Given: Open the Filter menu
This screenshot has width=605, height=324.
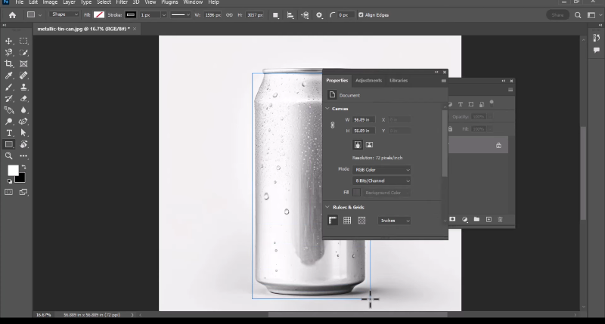Looking at the screenshot, I should coord(121,2).
